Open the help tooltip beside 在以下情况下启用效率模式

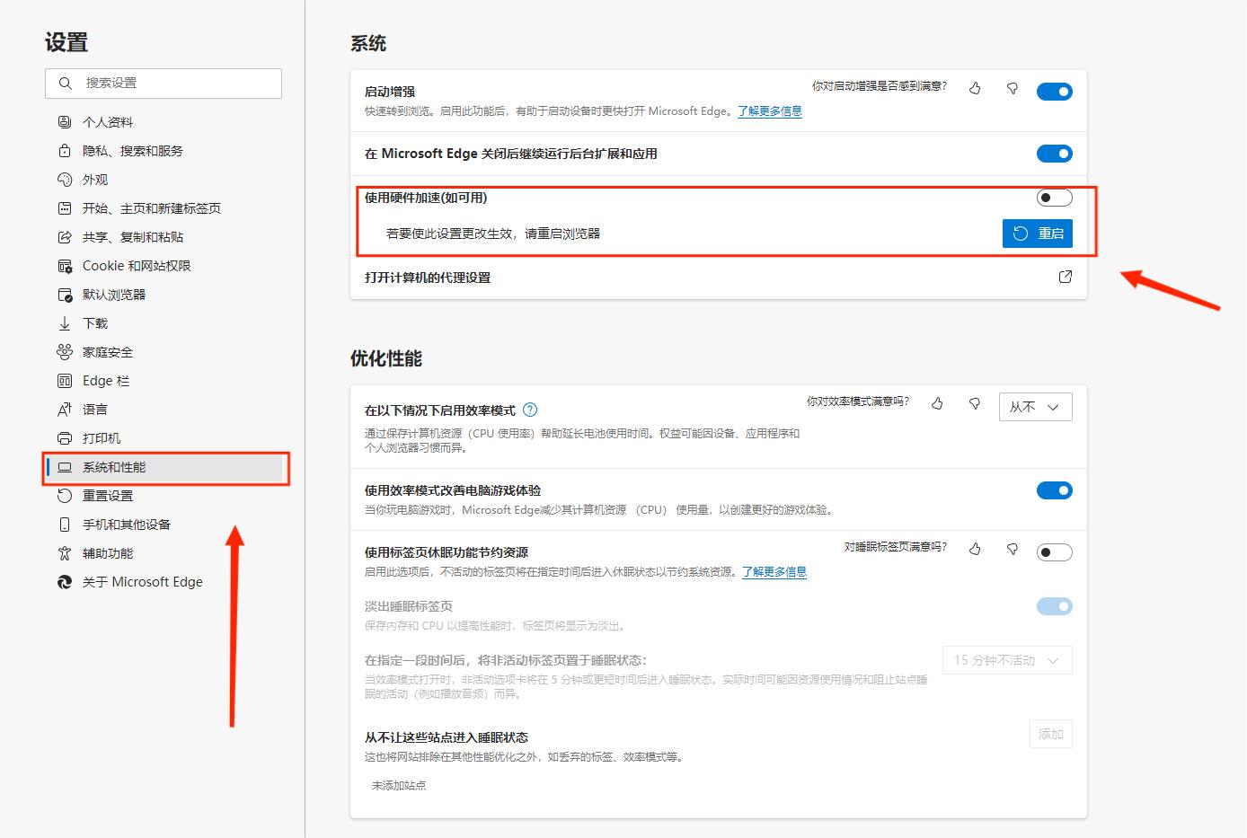click(530, 409)
